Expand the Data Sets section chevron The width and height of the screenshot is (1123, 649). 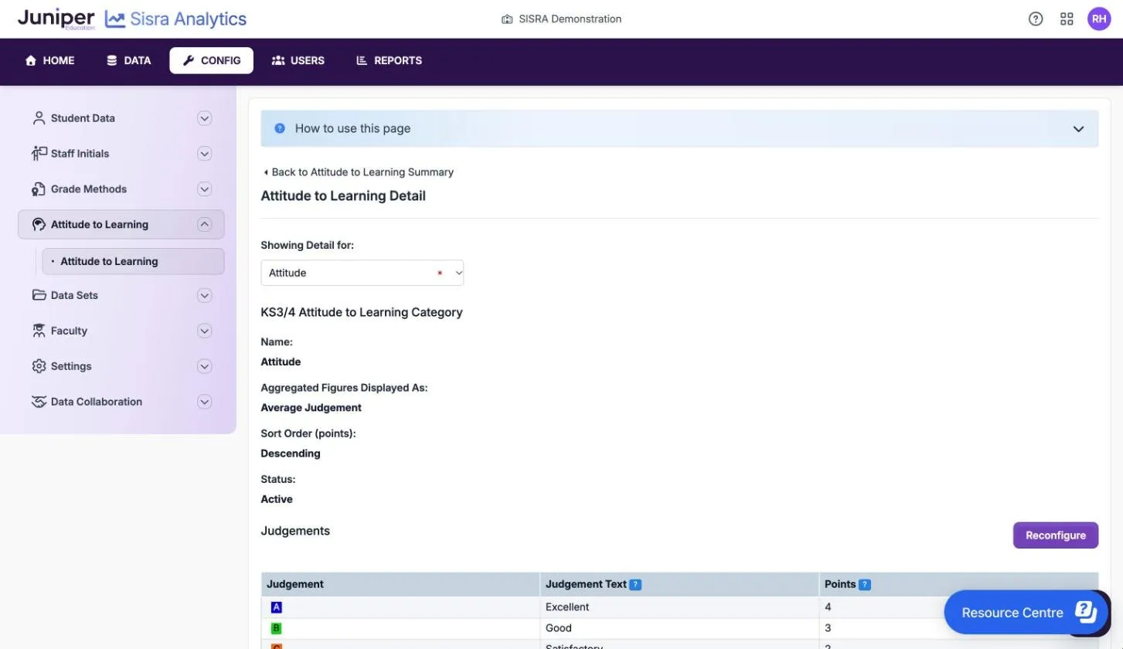coord(204,295)
